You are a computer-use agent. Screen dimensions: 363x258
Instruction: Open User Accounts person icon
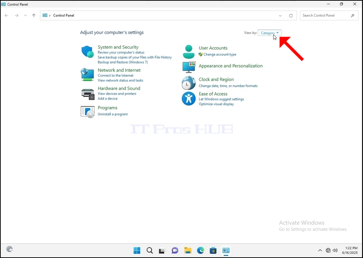click(189, 52)
